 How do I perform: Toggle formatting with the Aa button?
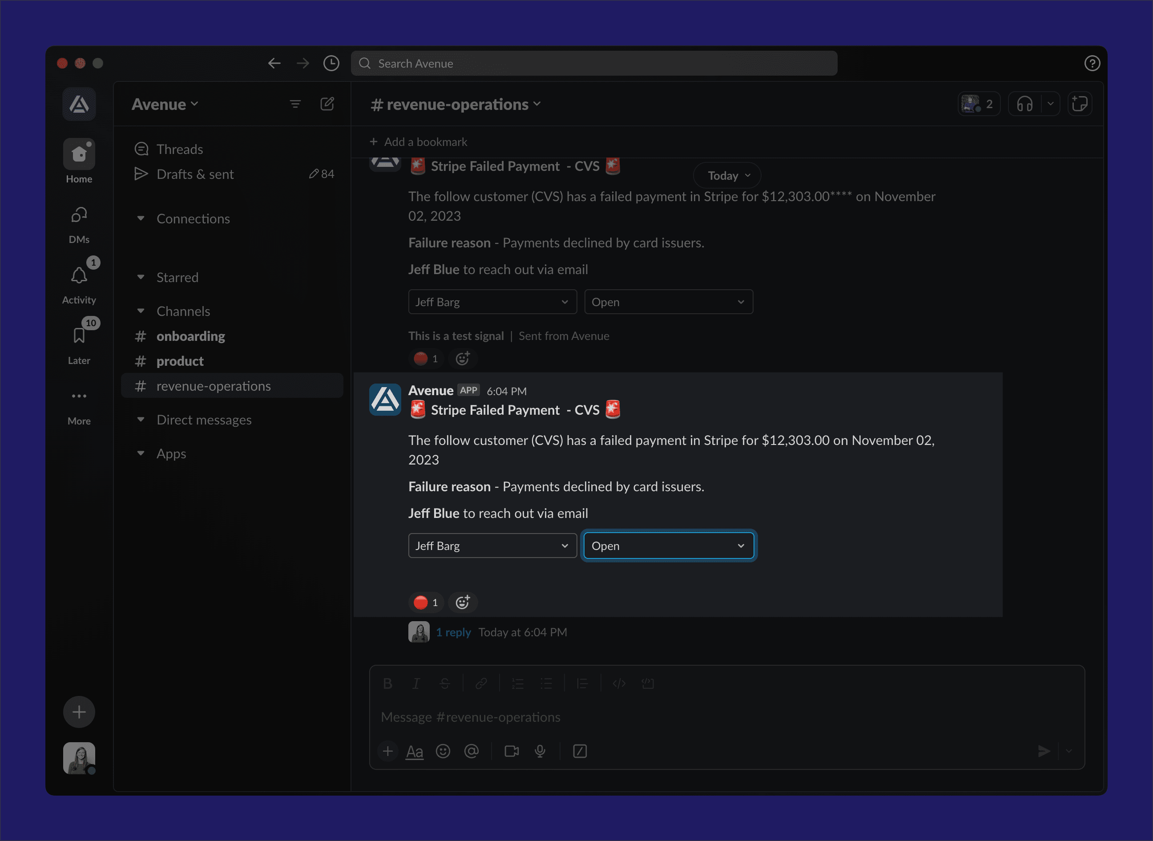(x=414, y=751)
